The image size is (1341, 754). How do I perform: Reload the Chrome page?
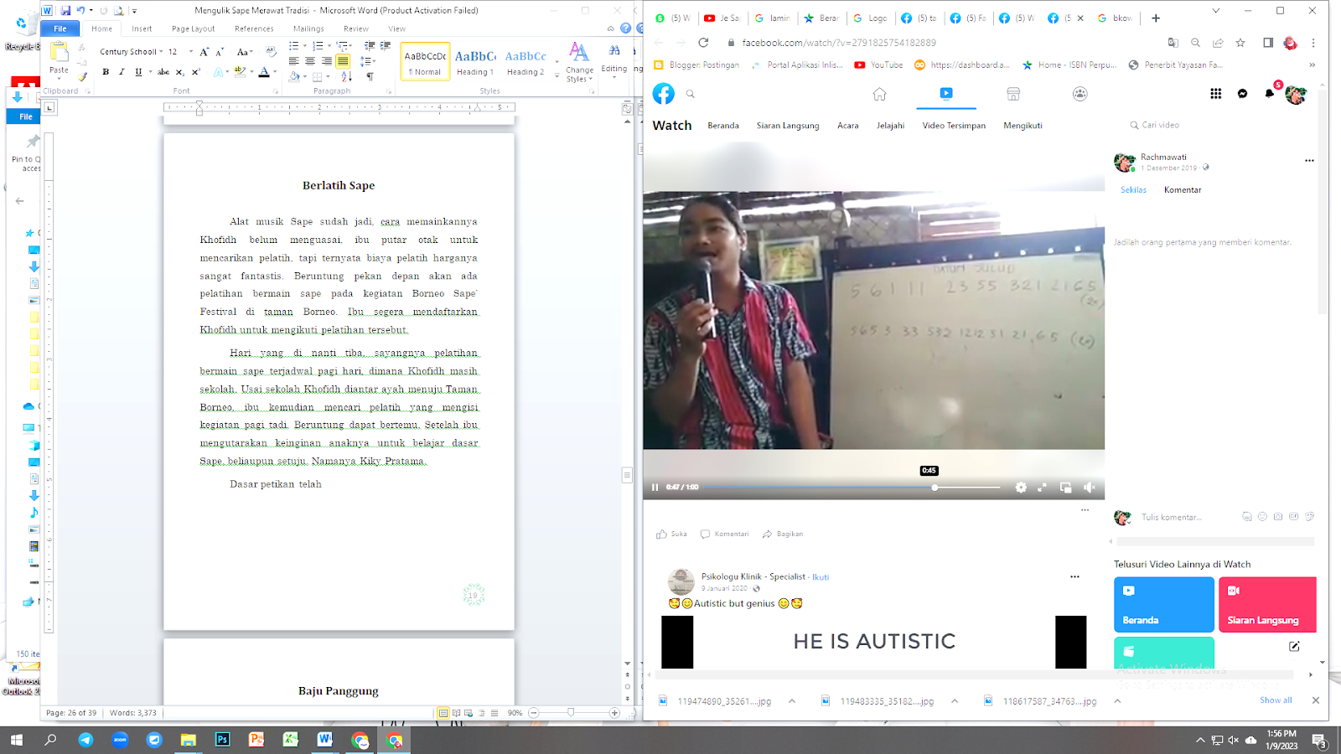coord(703,43)
